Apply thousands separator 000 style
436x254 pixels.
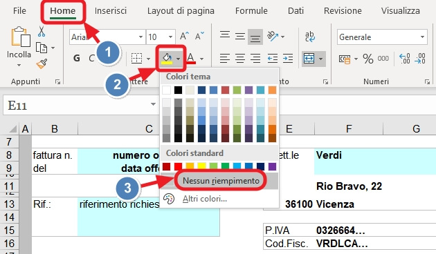click(383, 58)
